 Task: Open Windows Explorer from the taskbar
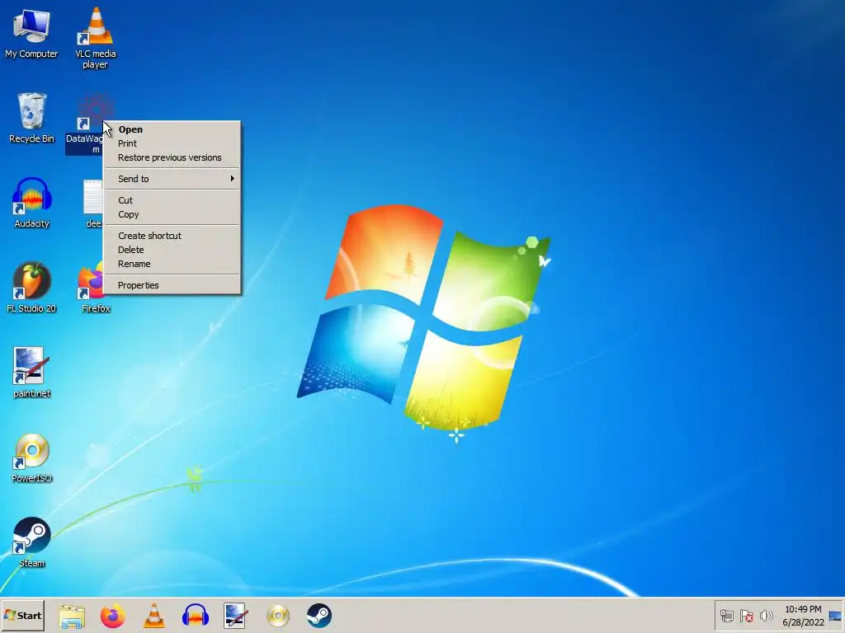tap(72, 616)
